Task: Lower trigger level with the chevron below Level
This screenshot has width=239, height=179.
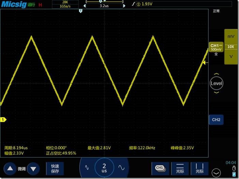Action: 216,92
